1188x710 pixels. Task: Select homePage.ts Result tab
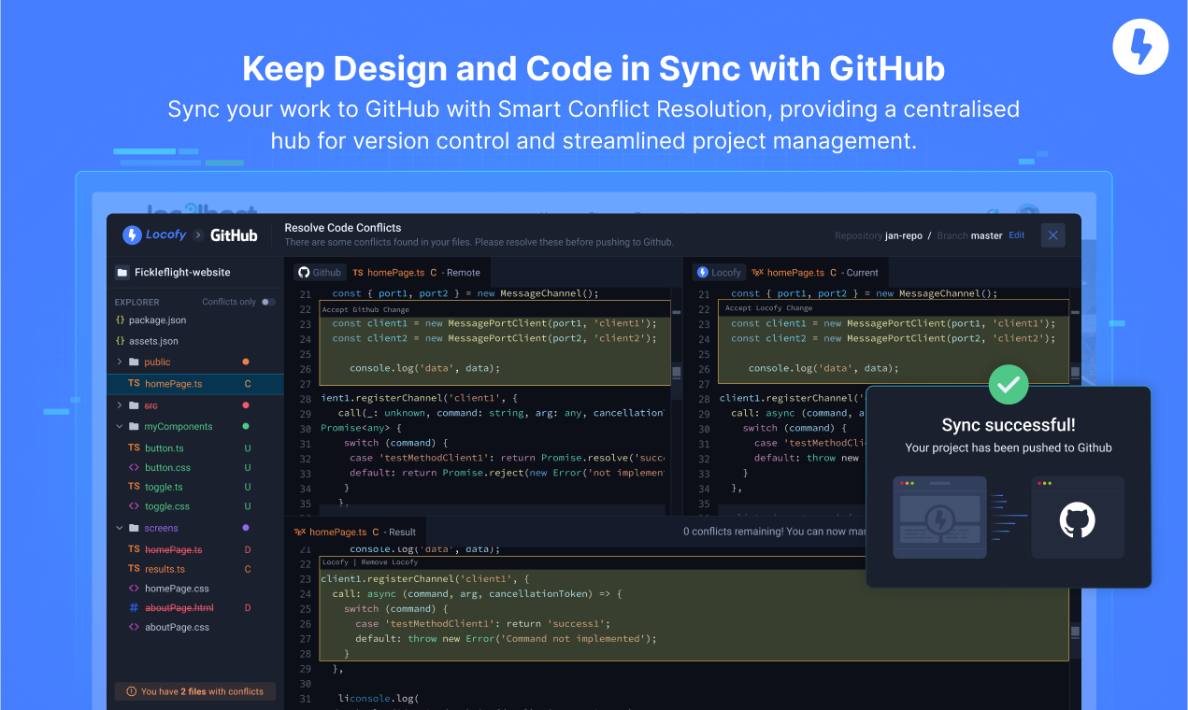(355, 532)
